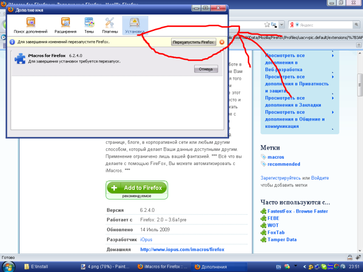Open the Плагины section
This screenshot has height=272, width=363.
pyautogui.click(x=110, y=25)
